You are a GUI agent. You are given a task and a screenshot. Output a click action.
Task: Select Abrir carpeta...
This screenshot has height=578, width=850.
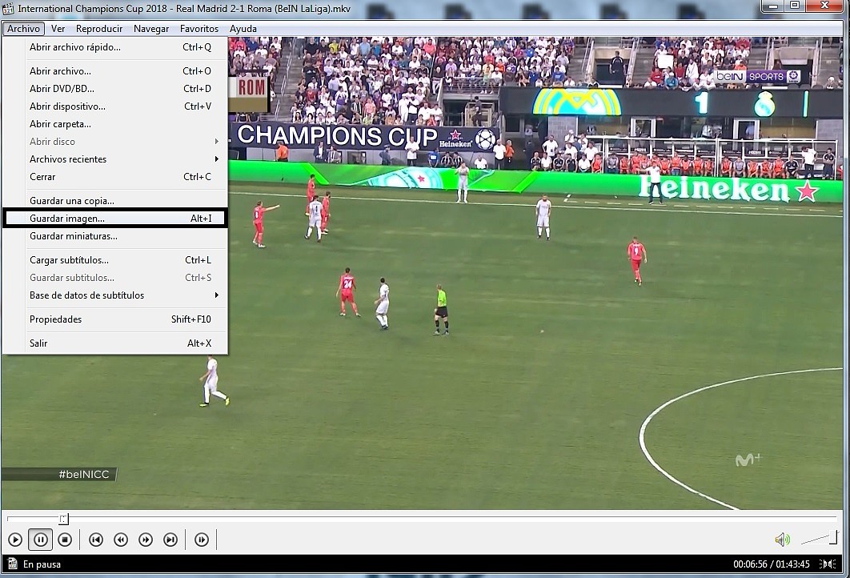point(115,123)
